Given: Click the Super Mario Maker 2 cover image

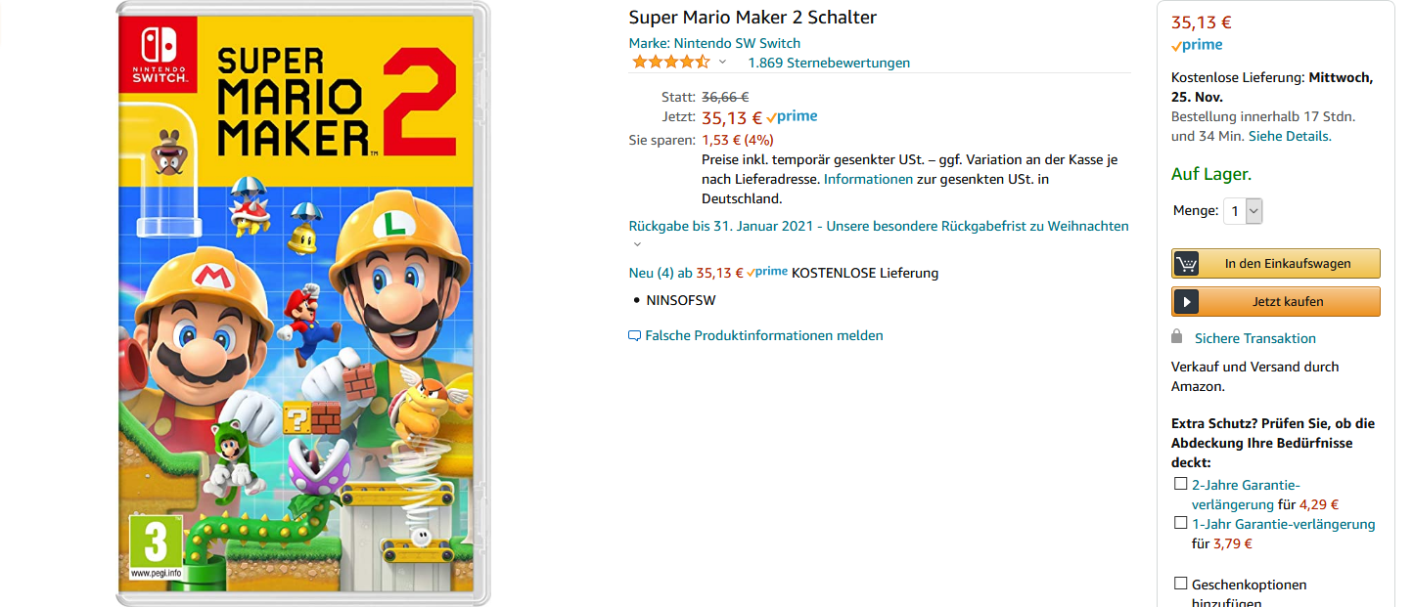Looking at the screenshot, I should 303,303.
